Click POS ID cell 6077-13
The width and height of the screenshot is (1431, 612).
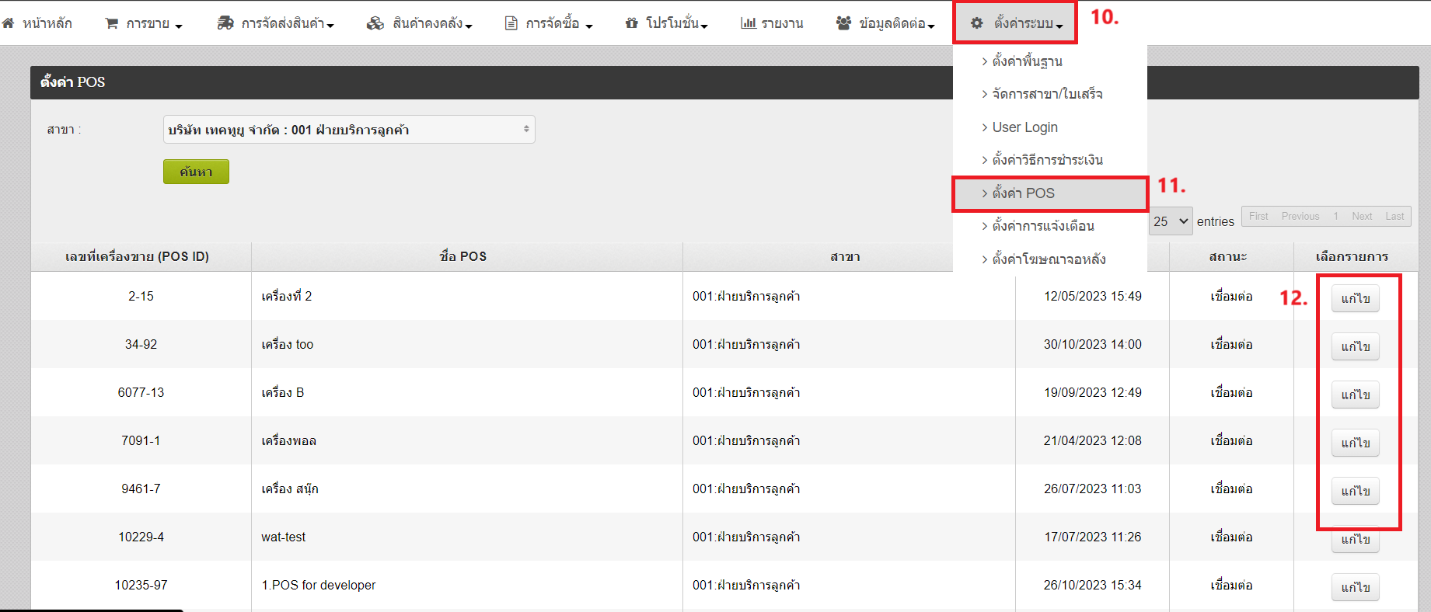141,392
